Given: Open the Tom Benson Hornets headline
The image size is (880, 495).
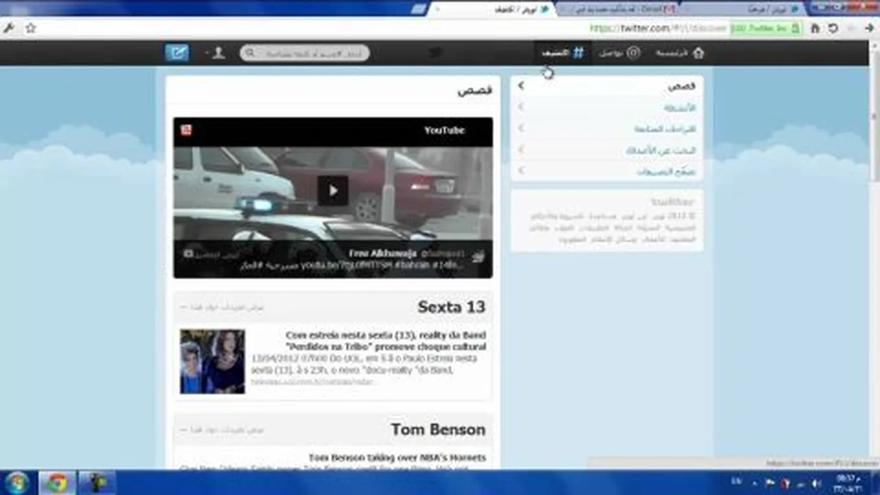Looking at the screenshot, I should click(x=397, y=457).
